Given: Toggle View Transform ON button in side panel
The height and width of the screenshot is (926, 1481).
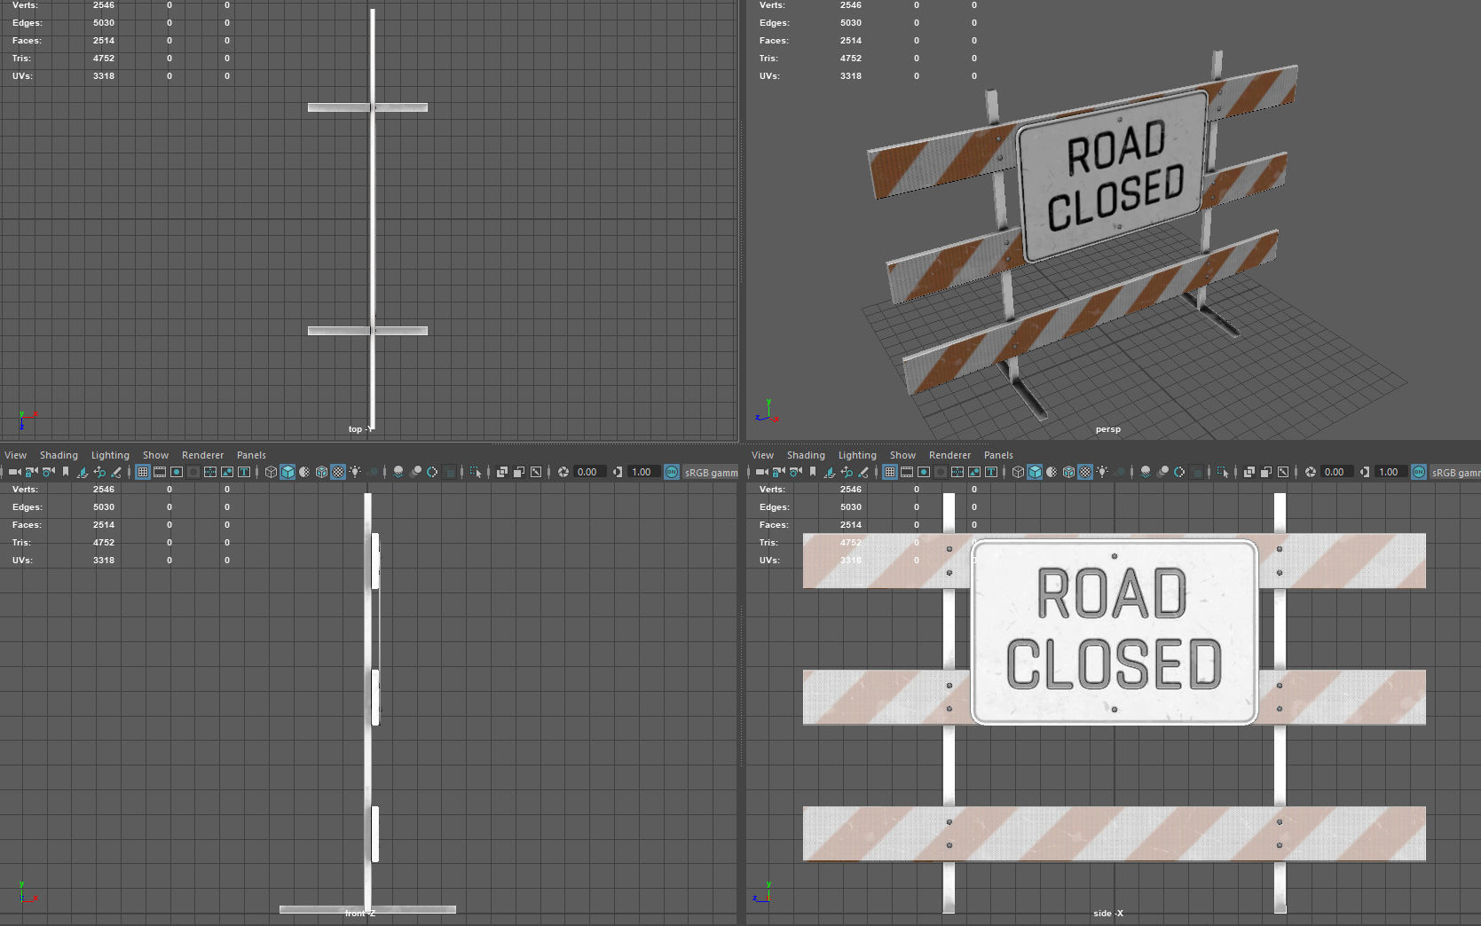Looking at the screenshot, I should tap(1419, 472).
